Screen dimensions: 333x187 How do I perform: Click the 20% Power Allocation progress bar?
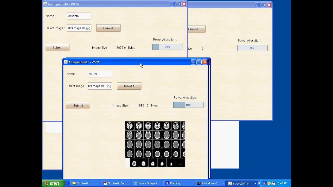click(168, 47)
